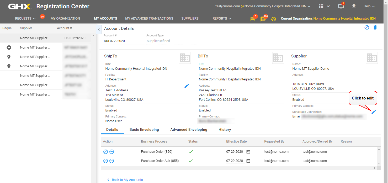Click the GHX logo
The image size is (388, 183).
pyautogui.click(x=20, y=6)
